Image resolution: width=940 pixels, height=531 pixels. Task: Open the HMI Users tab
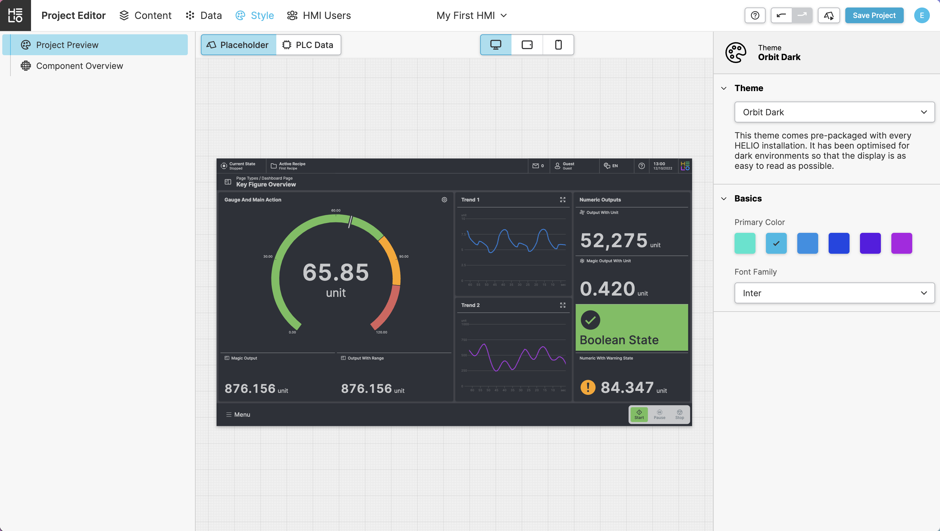tap(319, 15)
